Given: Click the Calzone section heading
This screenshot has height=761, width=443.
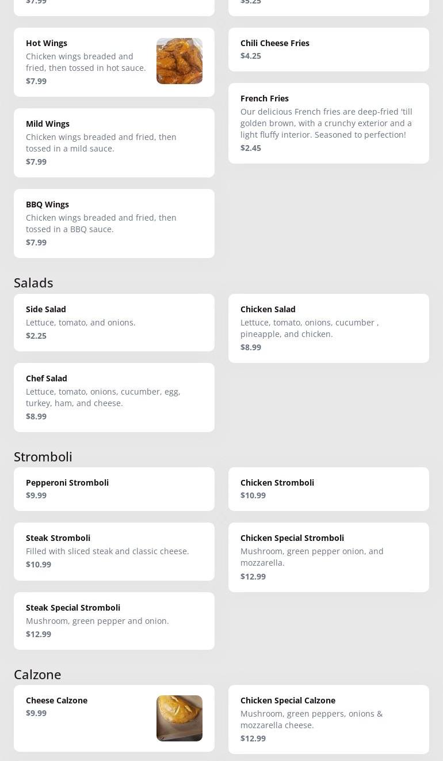Looking at the screenshot, I should coord(37,675).
